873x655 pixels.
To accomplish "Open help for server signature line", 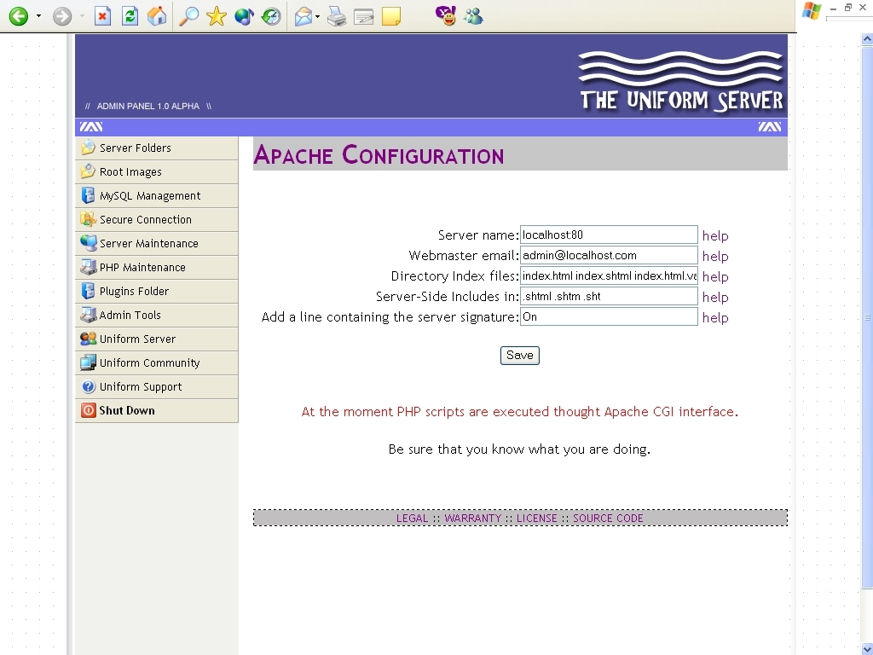I will (715, 319).
